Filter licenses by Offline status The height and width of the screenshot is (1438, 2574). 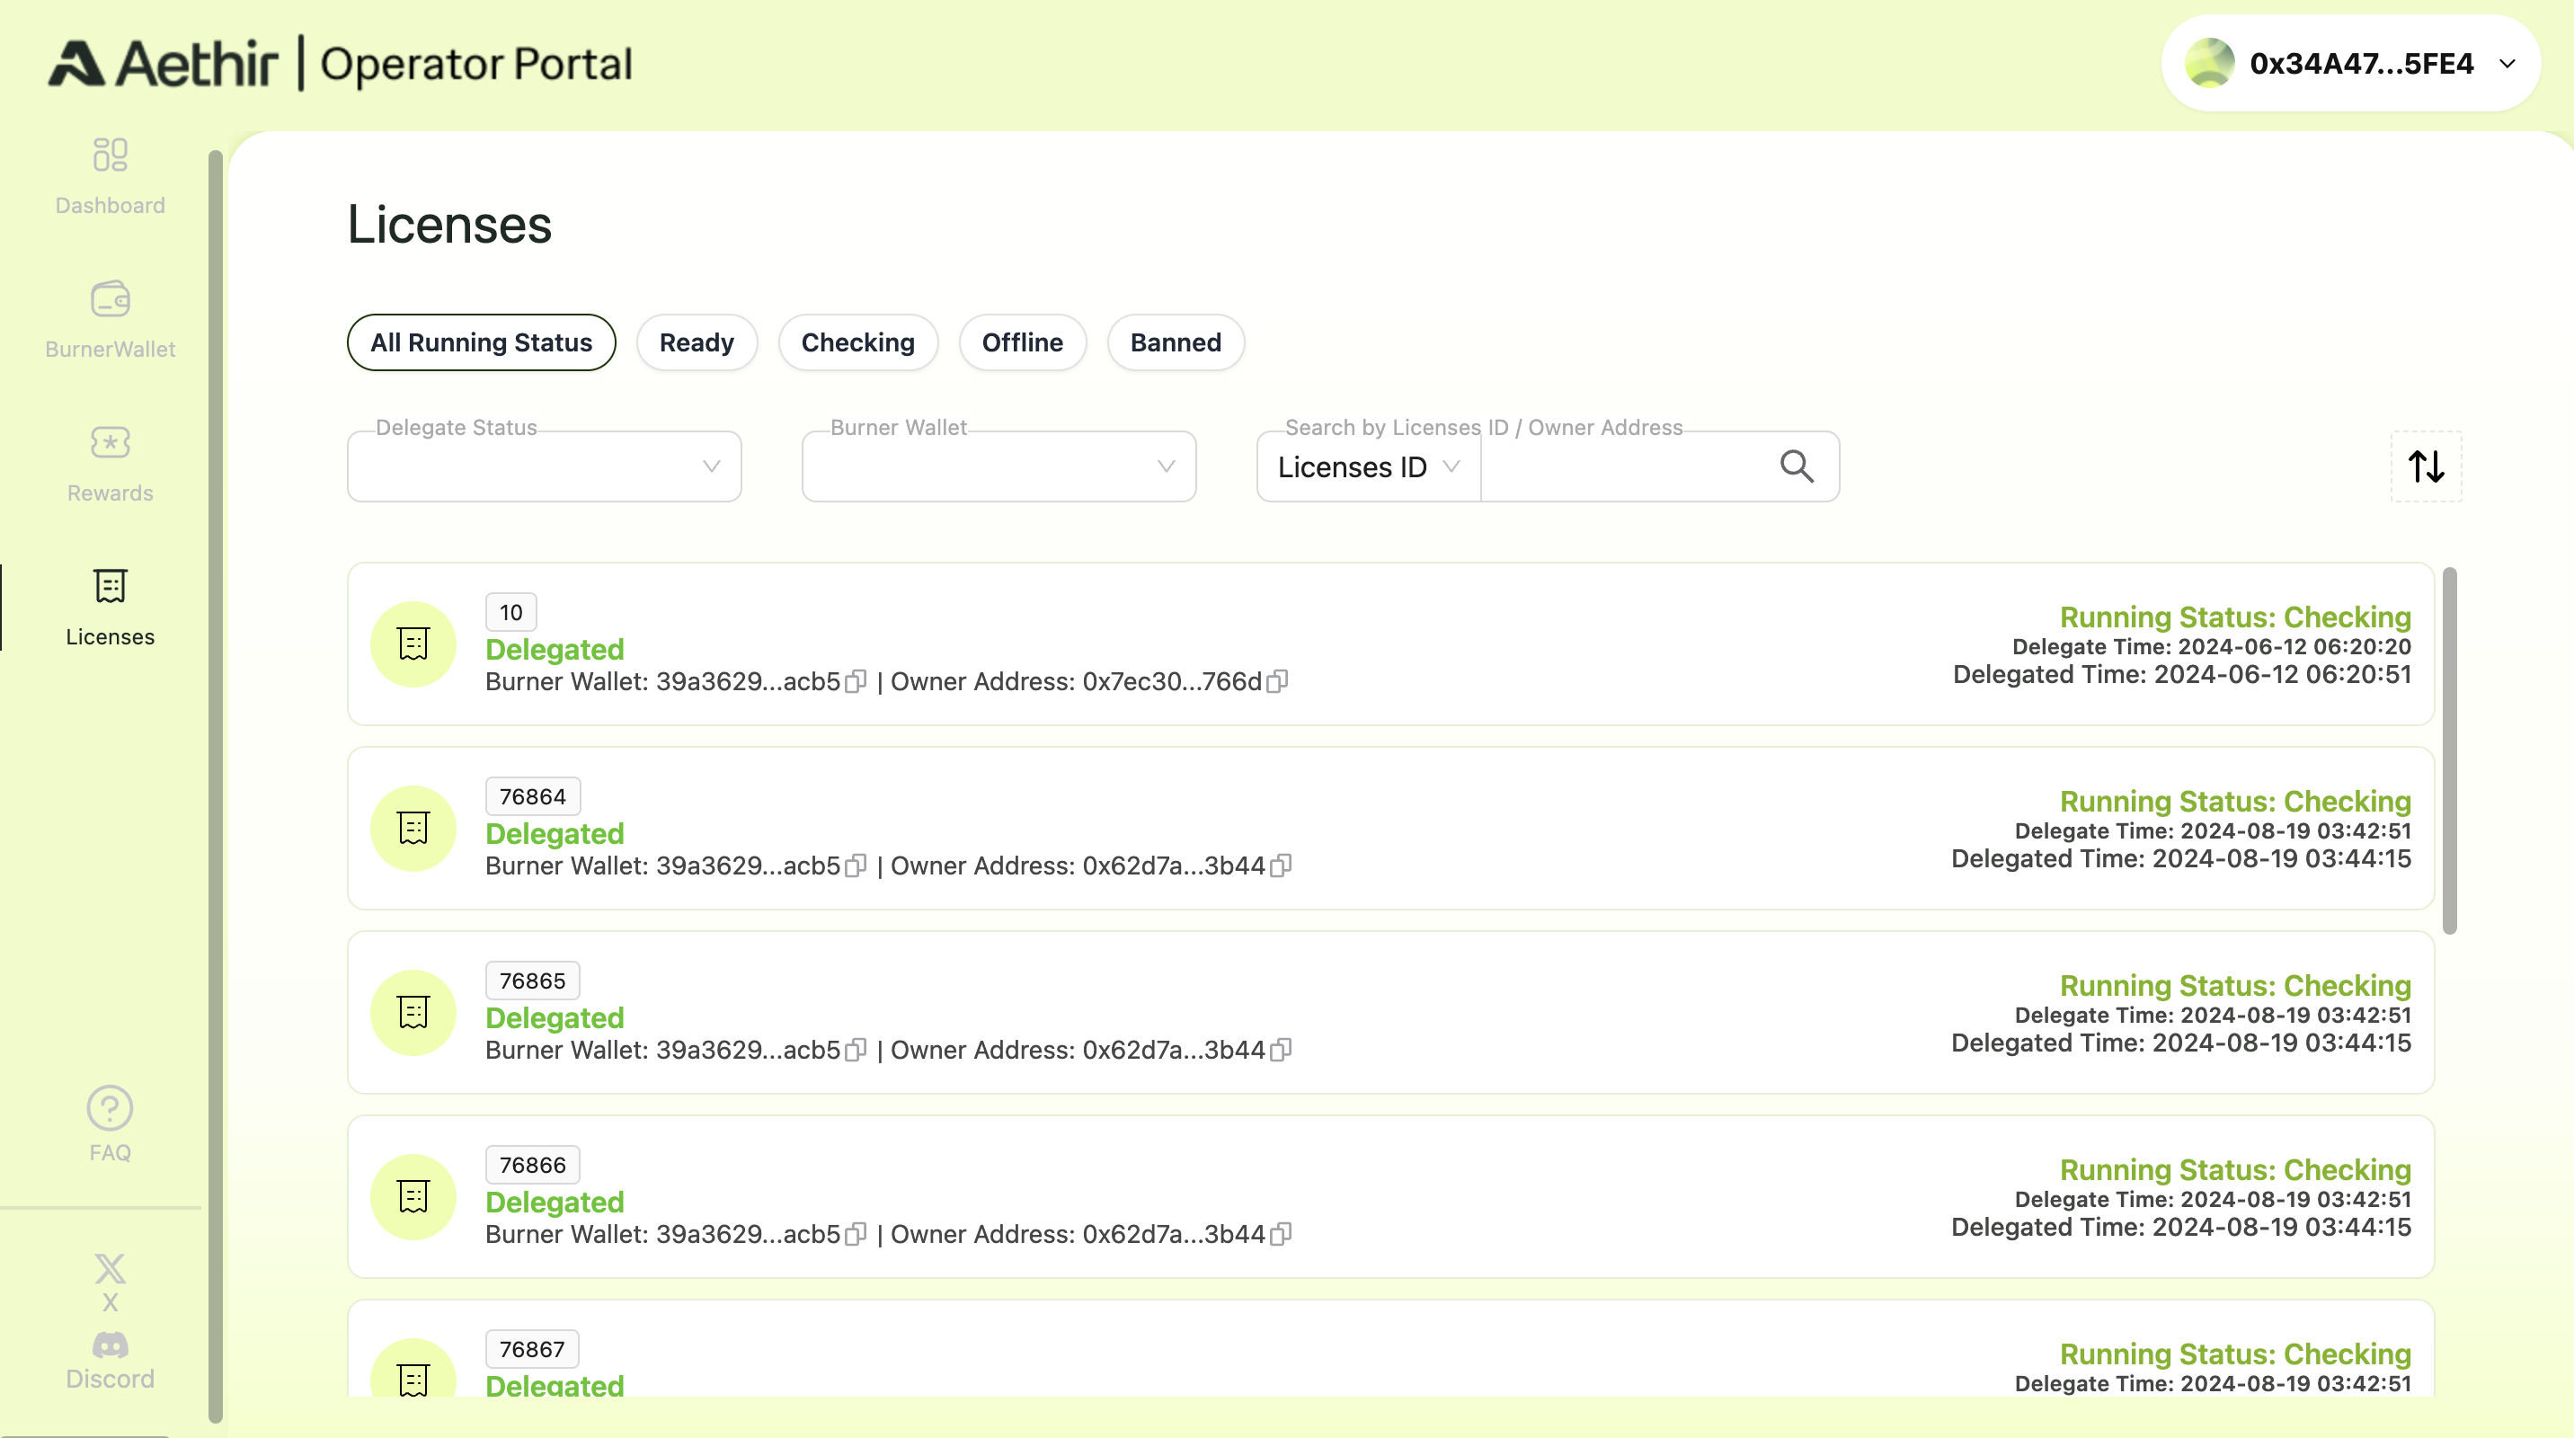pyautogui.click(x=1021, y=342)
